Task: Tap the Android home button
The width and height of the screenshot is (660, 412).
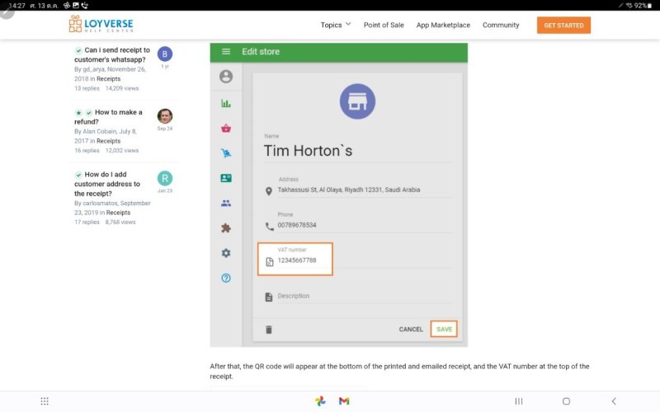Action: [x=566, y=401]
